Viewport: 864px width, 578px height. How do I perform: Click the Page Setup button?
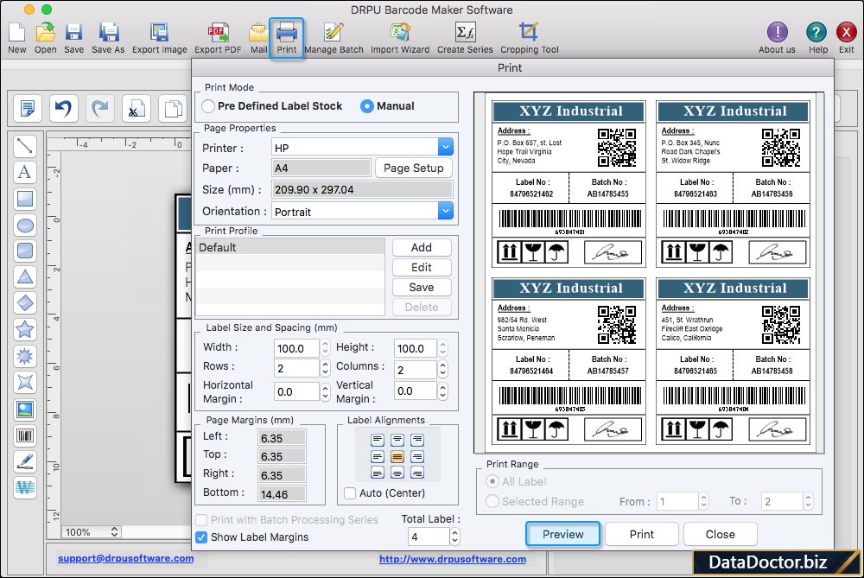click(413, 168)
